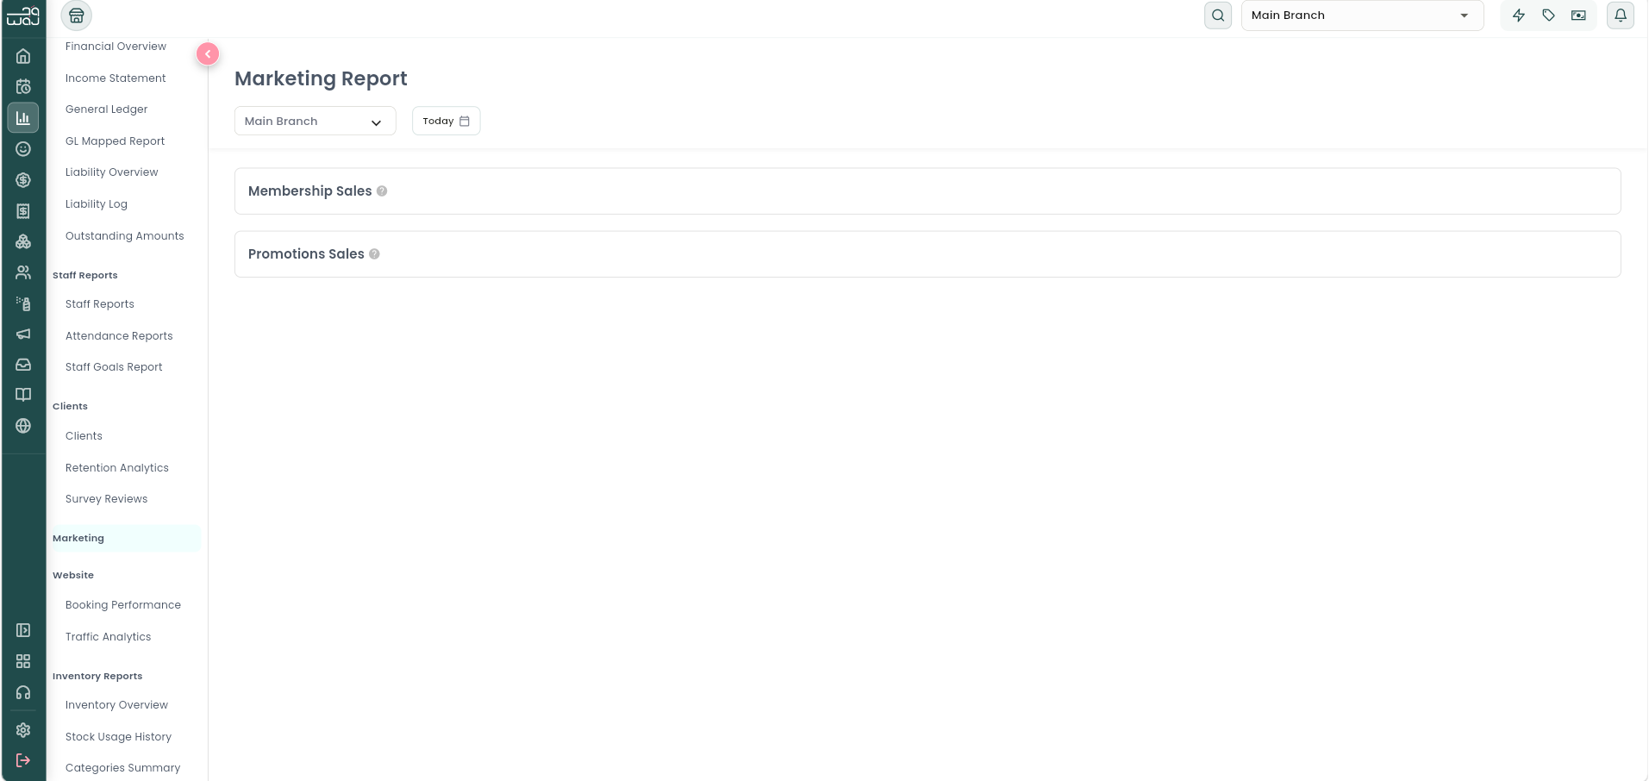The image size is (1649, 781).
Task: Click help icon beside Membership Sales
Action: click(x=382, y=191)
